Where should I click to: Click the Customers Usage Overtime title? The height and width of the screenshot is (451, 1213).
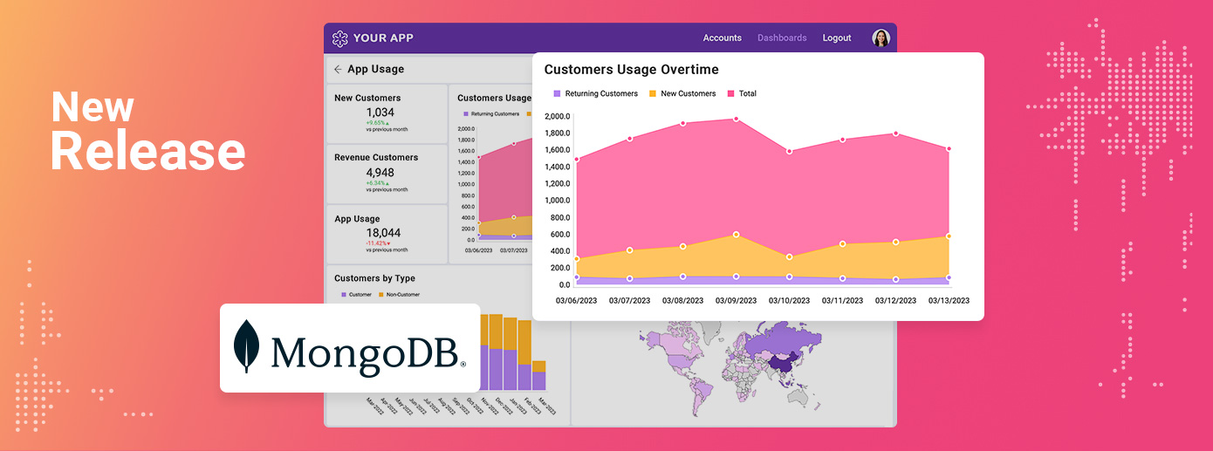click(x=632, y=69)
